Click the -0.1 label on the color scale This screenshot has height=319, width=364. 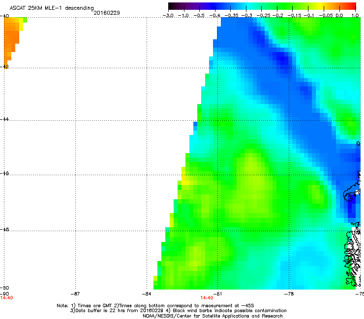[x=309, y=16]
